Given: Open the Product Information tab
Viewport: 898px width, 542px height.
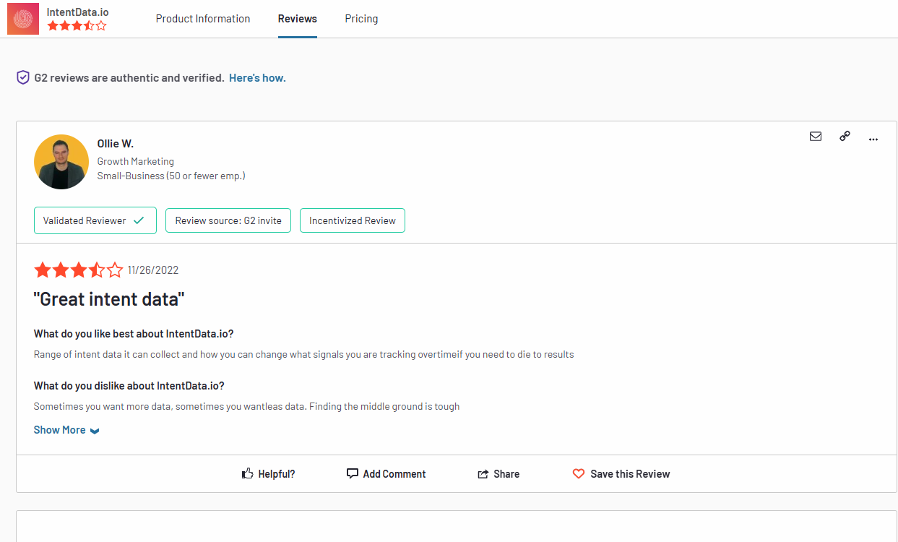Looking at the screenshot, I should pyautogui.click(x=203, y=19).
